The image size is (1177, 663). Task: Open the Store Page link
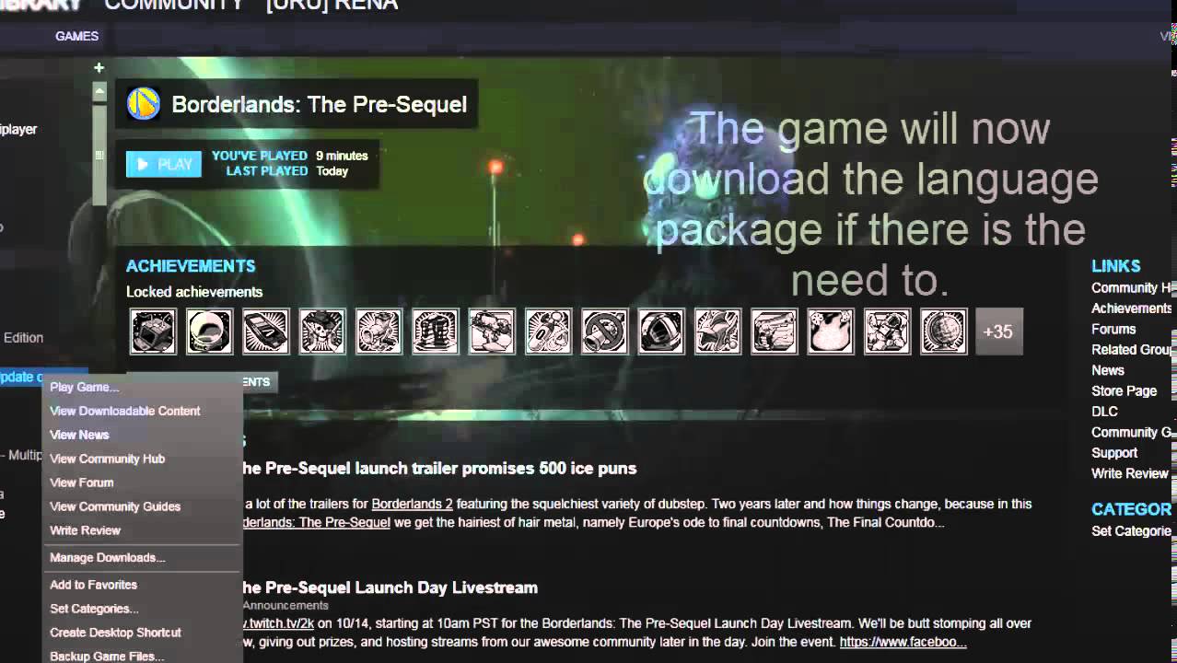coord(1124,390)
